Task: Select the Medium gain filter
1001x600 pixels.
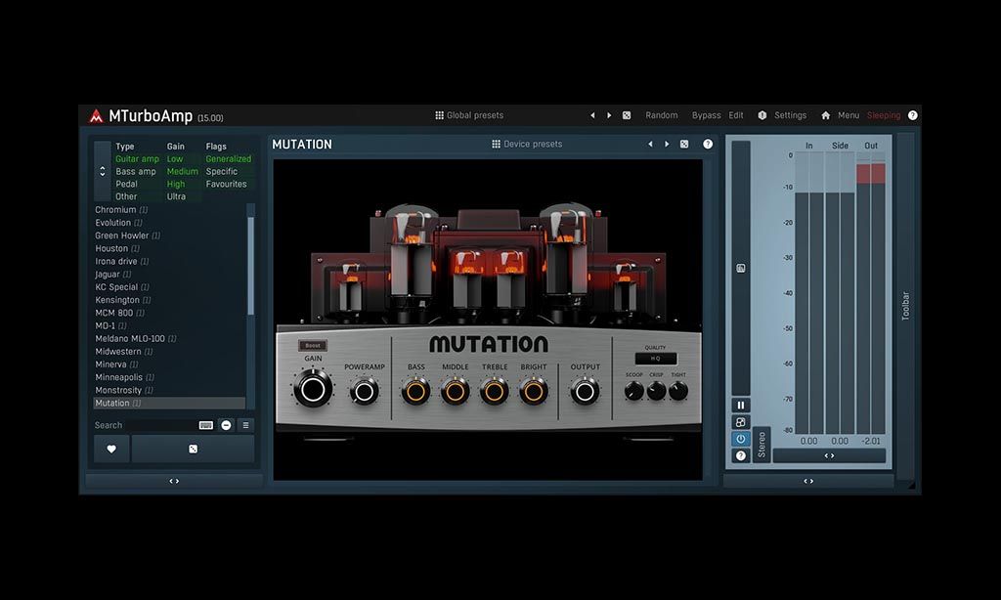Action: [183, 172]
